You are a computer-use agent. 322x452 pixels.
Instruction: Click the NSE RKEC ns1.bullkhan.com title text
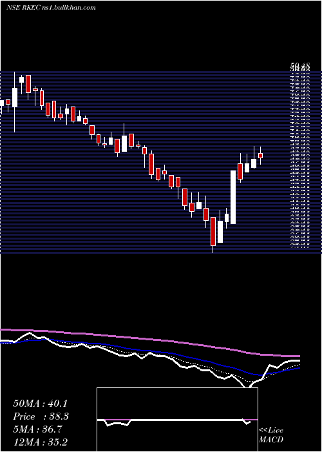(51, 8)
